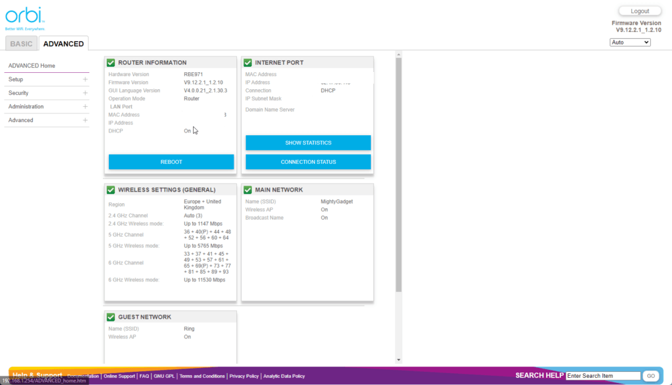Click the SHOW STATISTICS button
This screenshot has height=385, width=672.
pyautogui.click(x=308, y=143)
